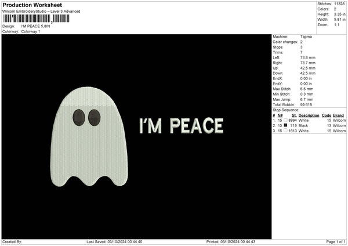
Task: Click the "Stops:" label
Action: pyautogui.click(x=278, y=48)
